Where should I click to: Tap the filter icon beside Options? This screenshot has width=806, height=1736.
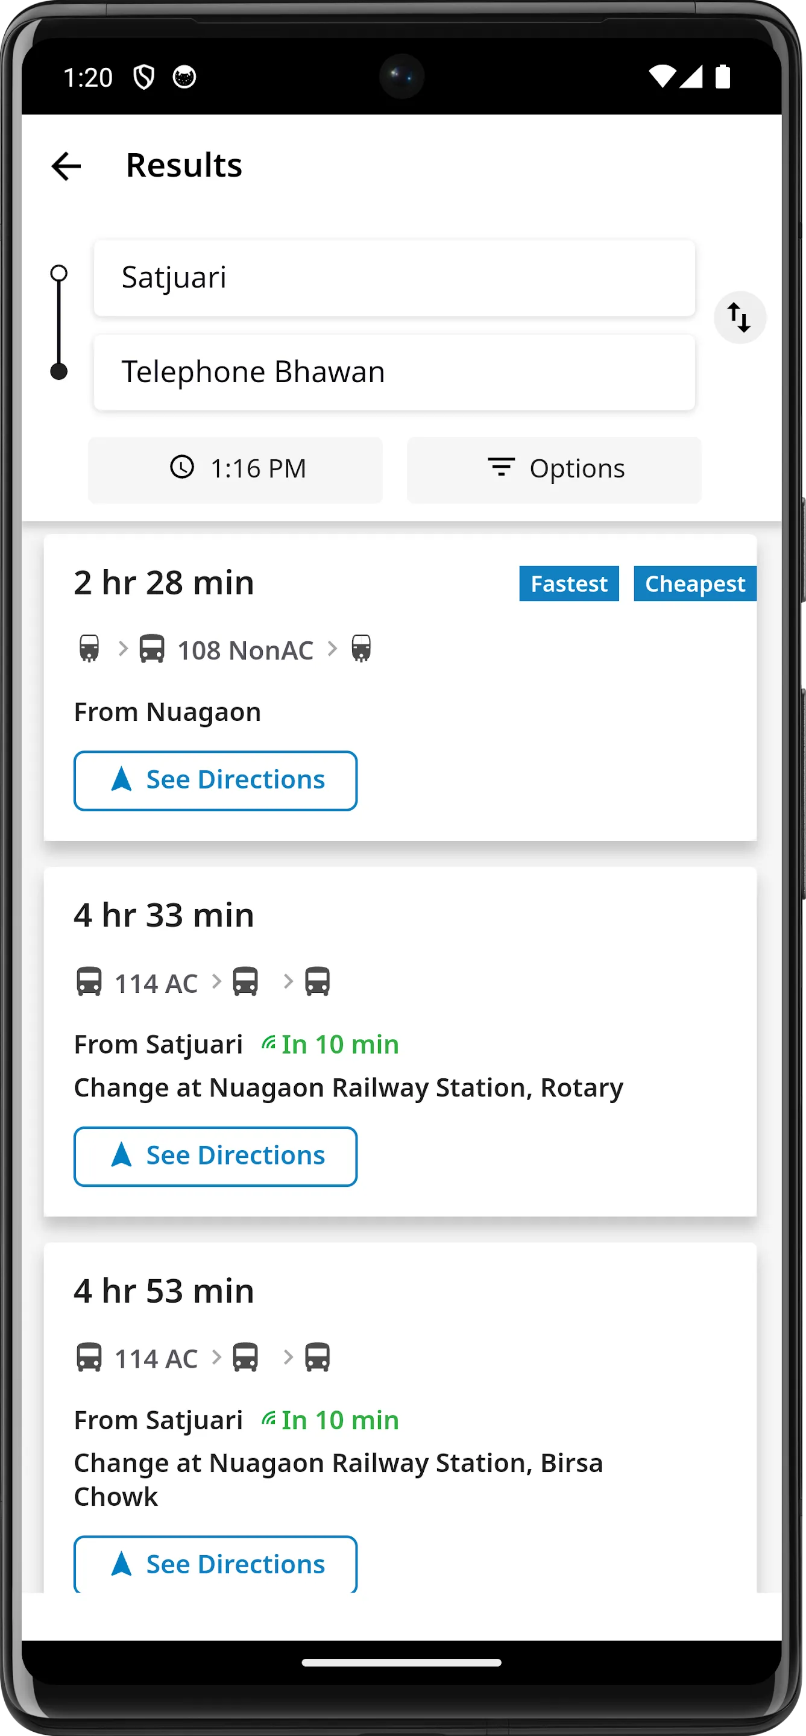pos(501,467)
